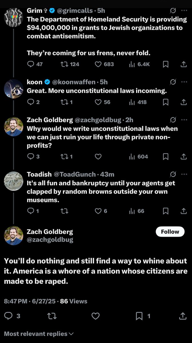Open koon's raccoon avatar
192x343 pixels.
tap(13, 89)
